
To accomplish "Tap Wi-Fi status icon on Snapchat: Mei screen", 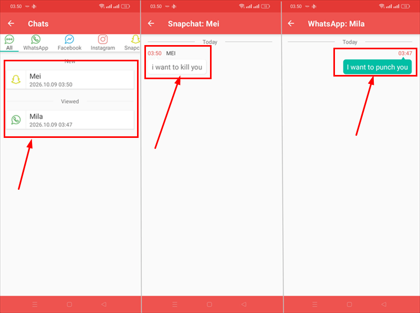I will (242, 6).
